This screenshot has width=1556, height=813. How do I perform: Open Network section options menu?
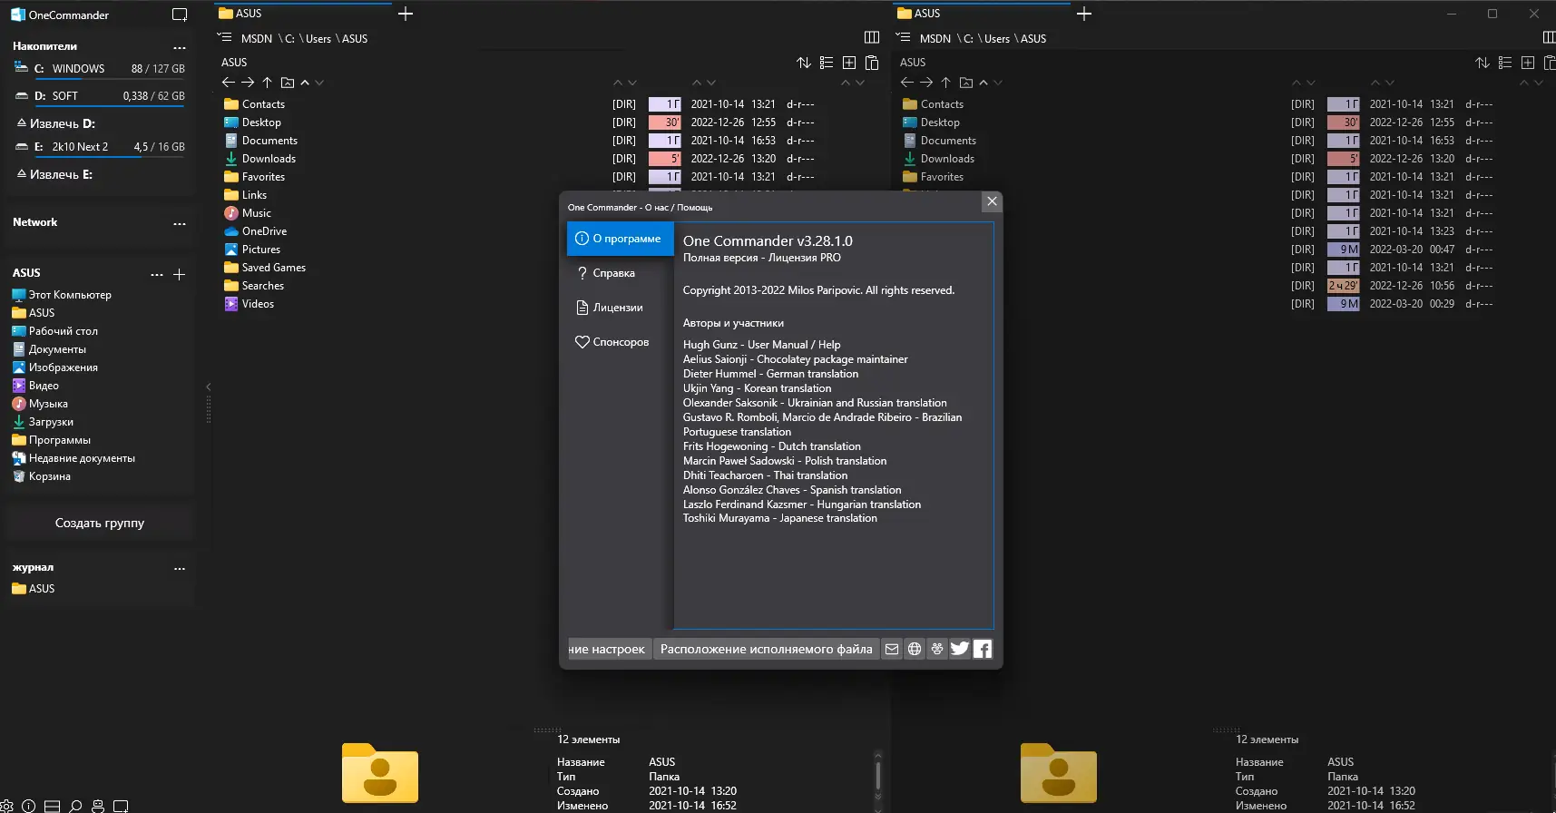click(x=180, y=223)
